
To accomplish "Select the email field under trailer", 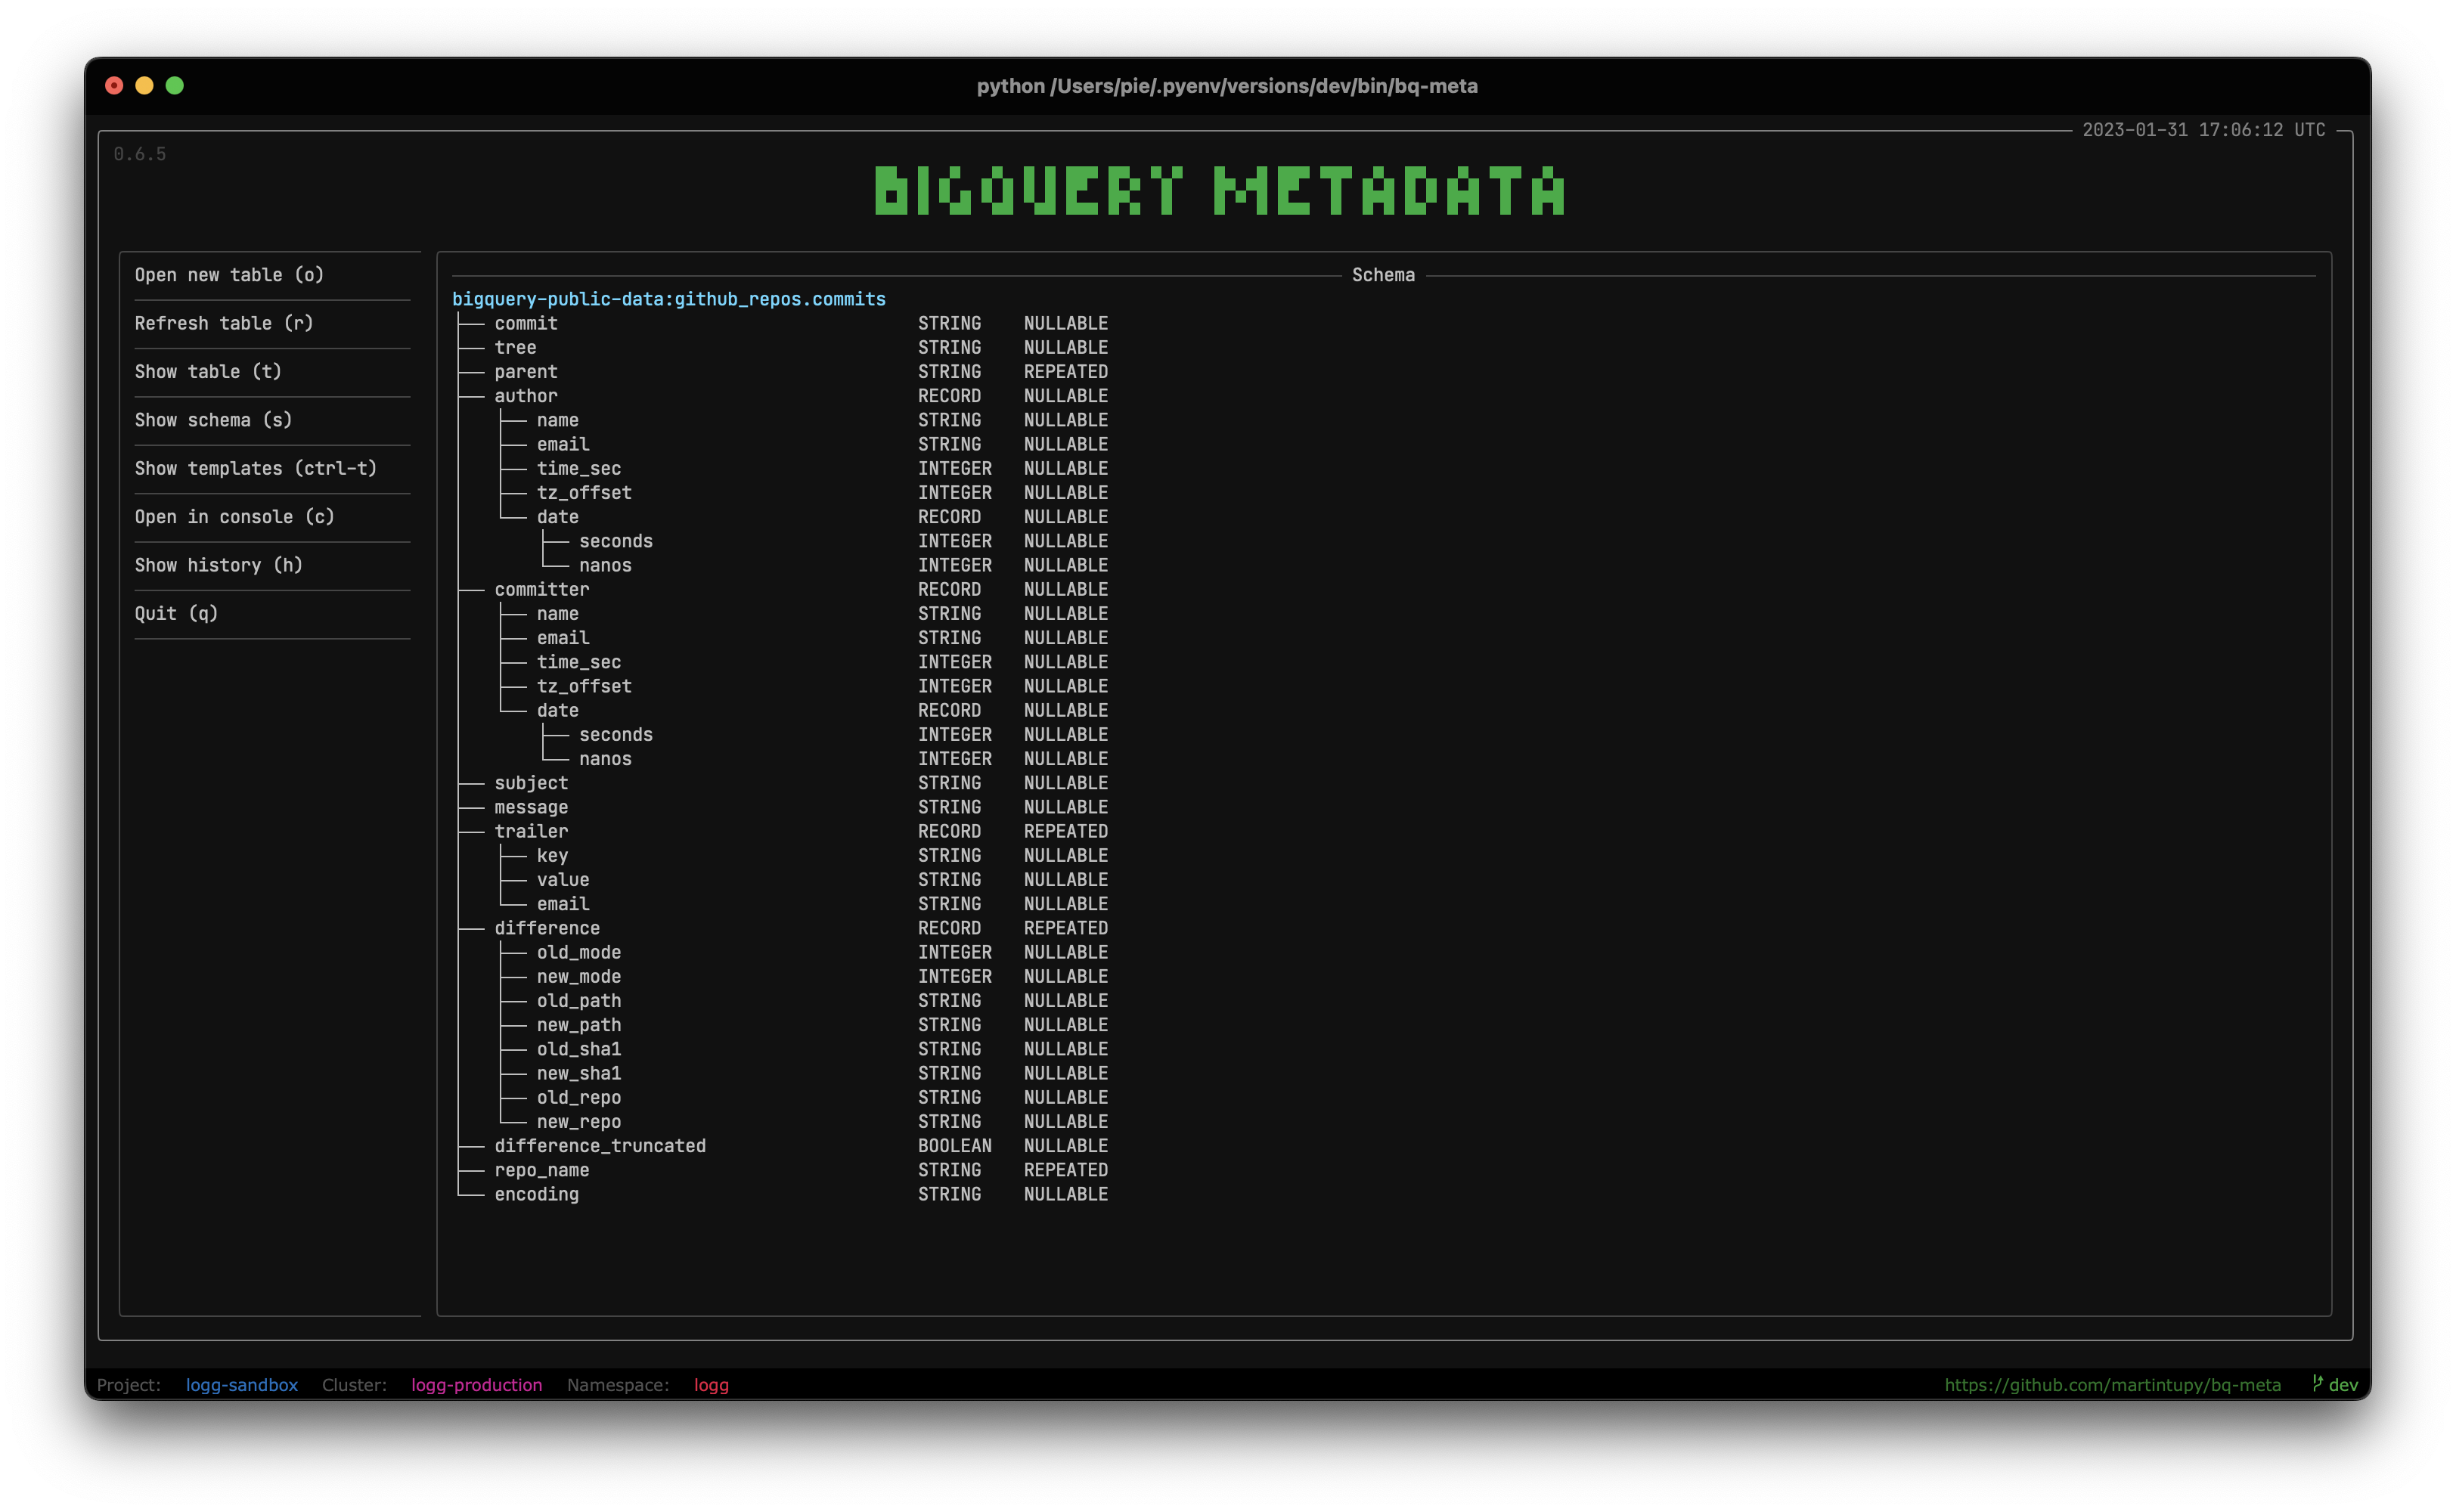I will coord(804,904).
